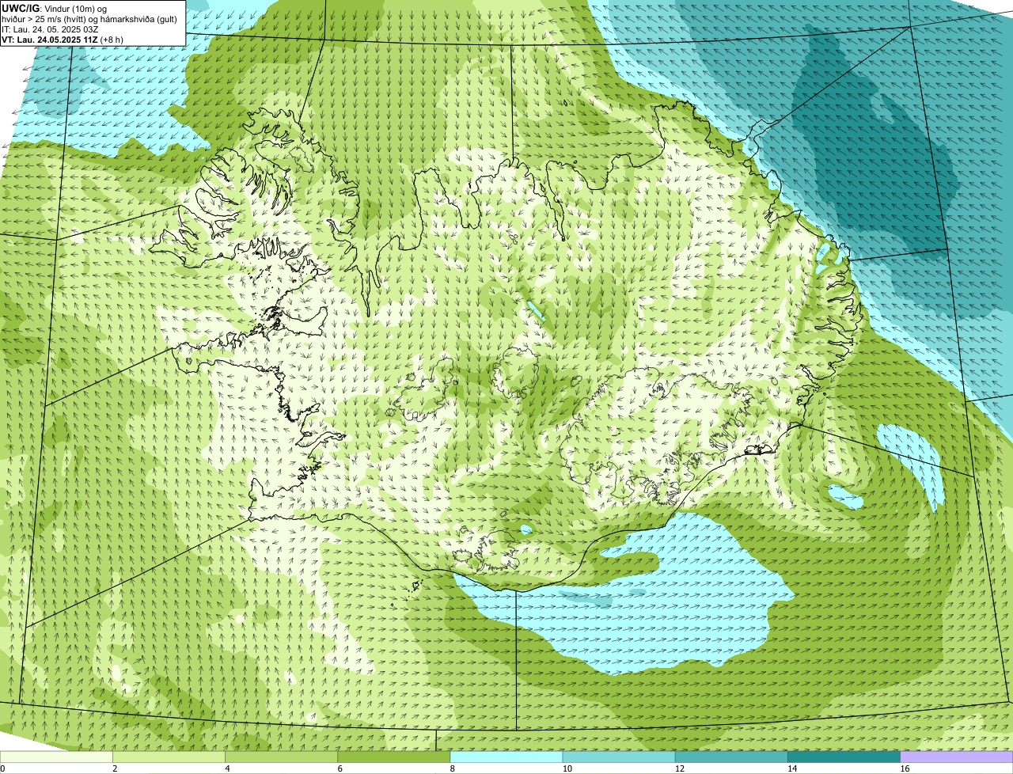Click the '2' tick label on the color scale

(115, 768)
